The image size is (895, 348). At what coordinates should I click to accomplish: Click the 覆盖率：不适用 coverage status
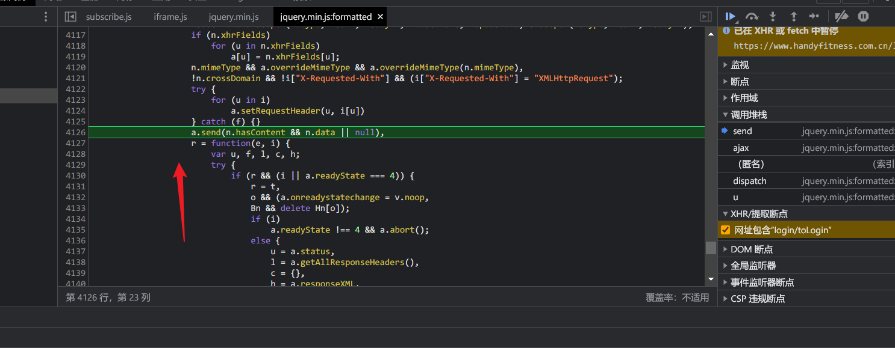(x=678, y=297)
